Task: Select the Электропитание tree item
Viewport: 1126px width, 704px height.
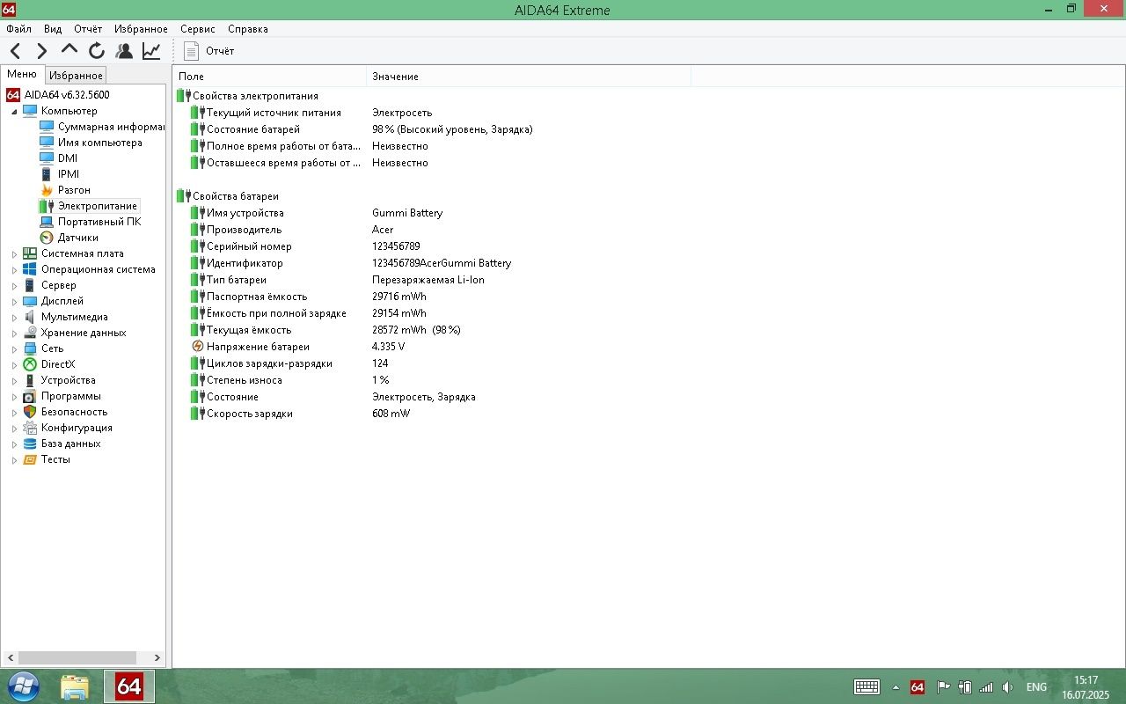Action: [98, 206]
